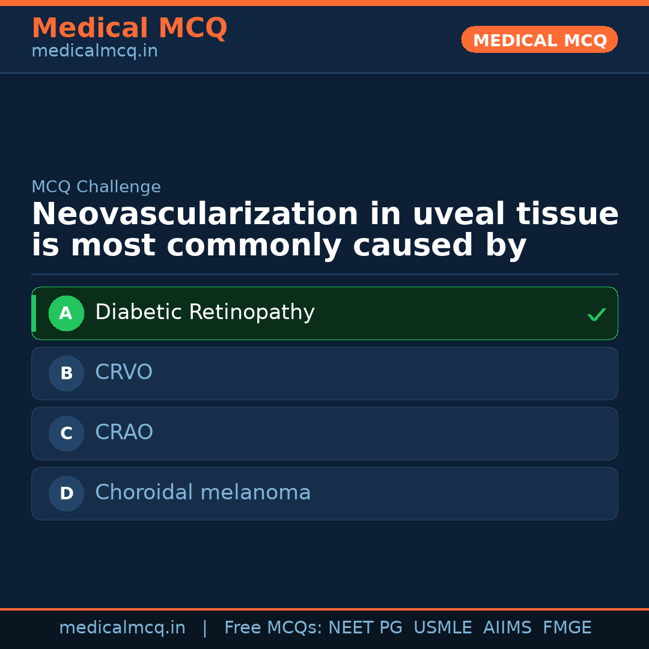The image size is (649, 649).
Task: Click the MCQ Challenge label
Action: tap(96, 187)
